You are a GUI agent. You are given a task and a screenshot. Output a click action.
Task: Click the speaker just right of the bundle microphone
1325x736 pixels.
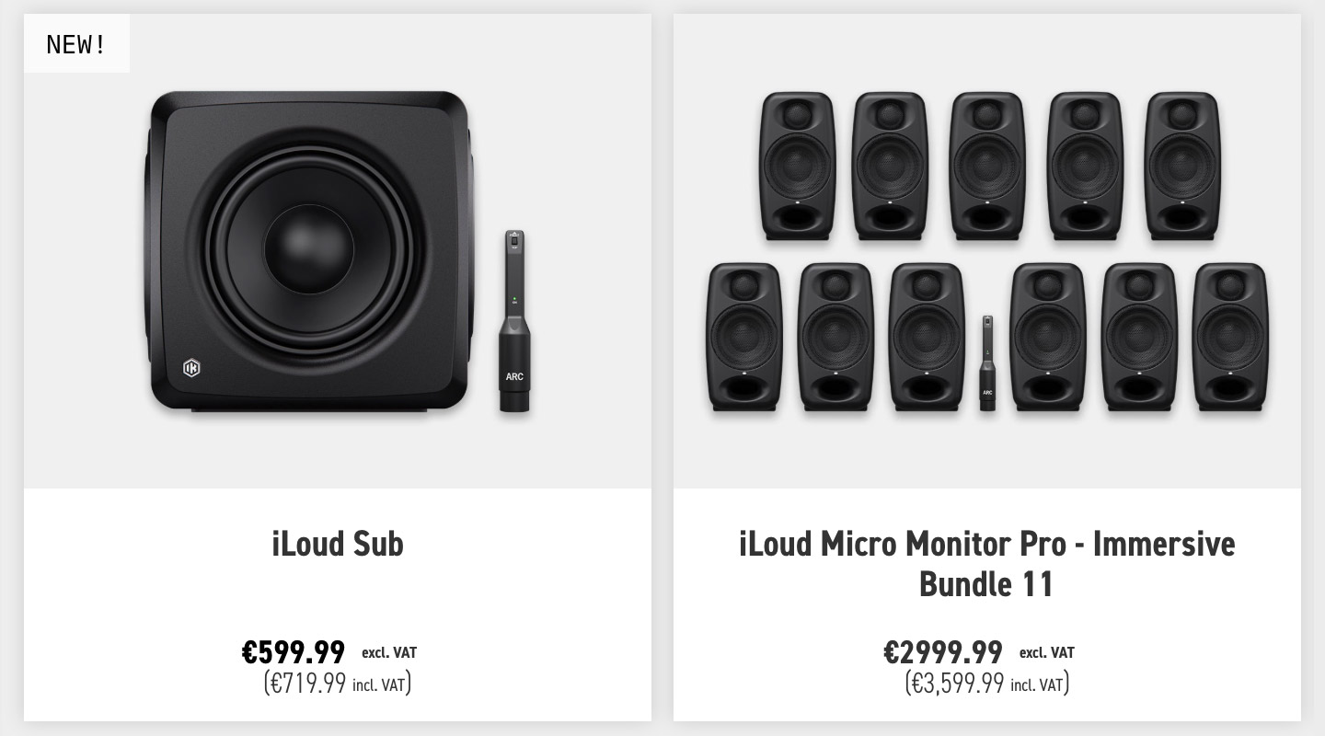1047,337
